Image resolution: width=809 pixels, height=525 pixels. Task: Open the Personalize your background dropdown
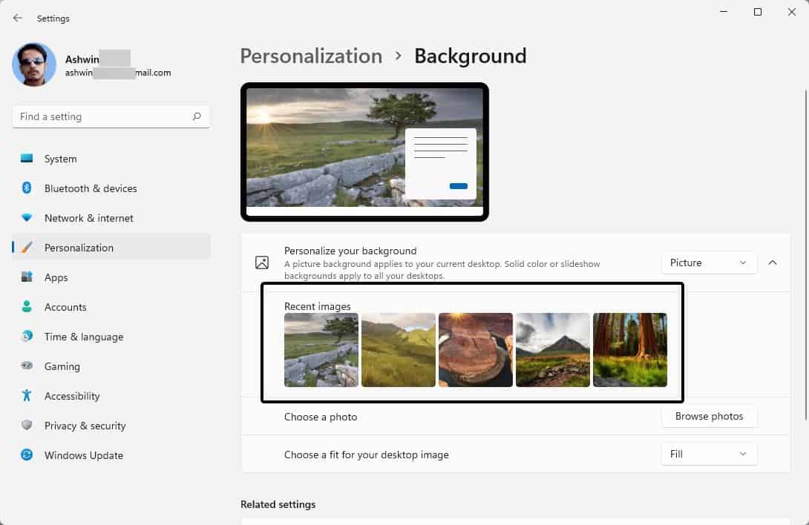click(x=708, y=262)
